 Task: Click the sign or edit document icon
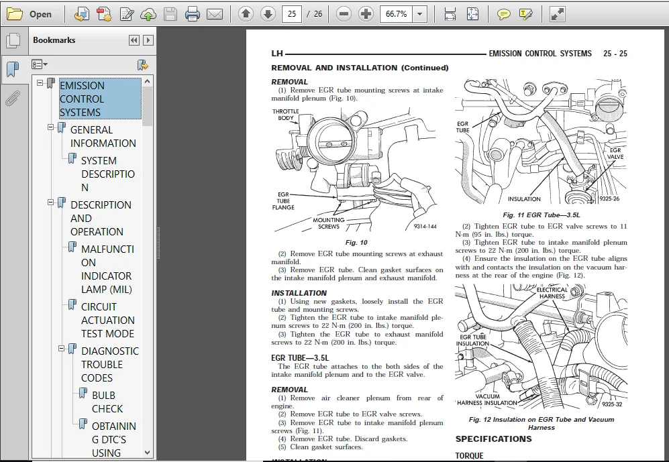126,14
